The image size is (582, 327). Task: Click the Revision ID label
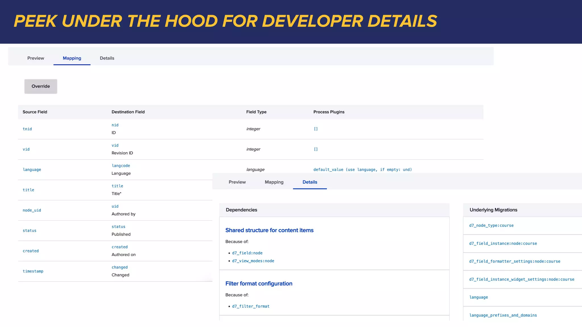coord(122,153)
